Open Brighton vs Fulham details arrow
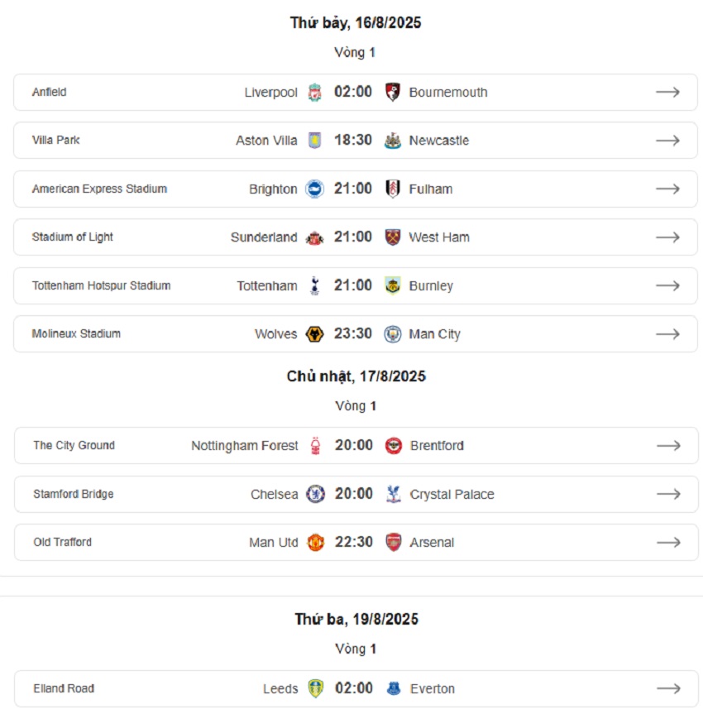Image resolution: width=703 pixels, height=709 pixels. click(667, 189)
